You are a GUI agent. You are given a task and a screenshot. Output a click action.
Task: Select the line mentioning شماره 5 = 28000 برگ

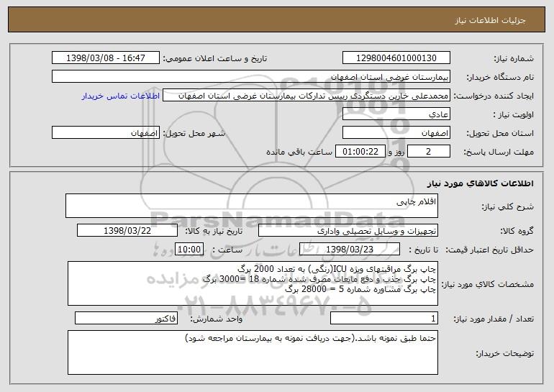[x=360, y=289]
